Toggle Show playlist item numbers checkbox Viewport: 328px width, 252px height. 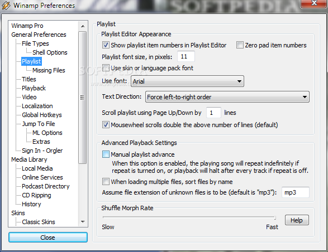(x=106, y=45)
